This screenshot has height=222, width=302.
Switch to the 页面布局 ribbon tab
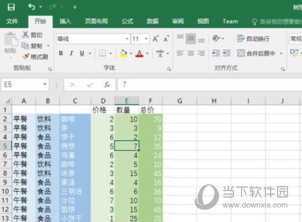(96, 21)
